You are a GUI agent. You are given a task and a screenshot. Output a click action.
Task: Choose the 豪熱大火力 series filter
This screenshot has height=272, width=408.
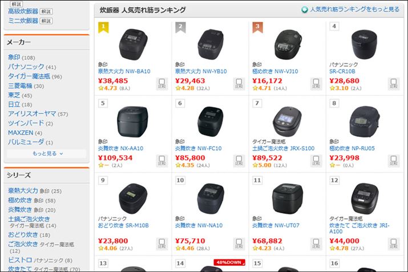click(x=23, y=190)
